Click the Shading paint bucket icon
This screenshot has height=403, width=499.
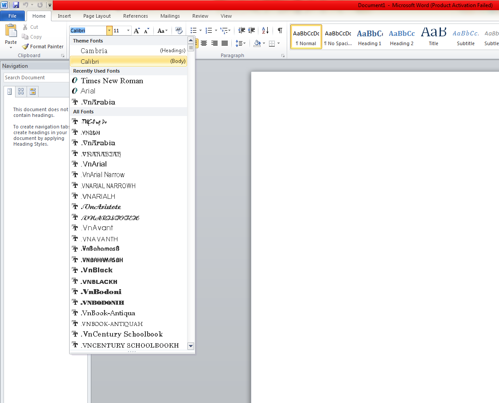257,43
